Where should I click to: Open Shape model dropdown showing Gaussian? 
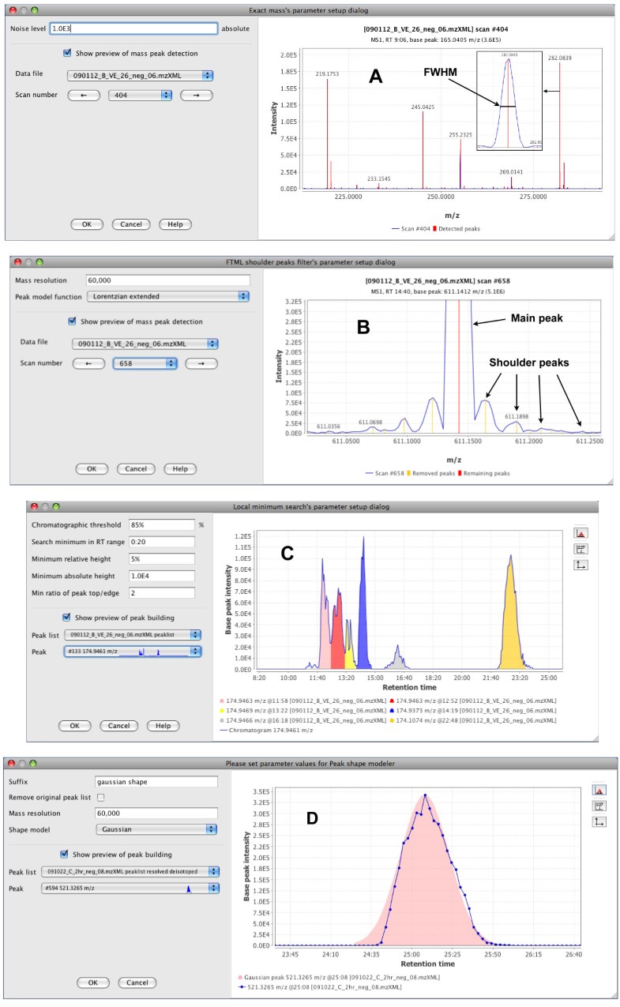[x=156, y=829]
